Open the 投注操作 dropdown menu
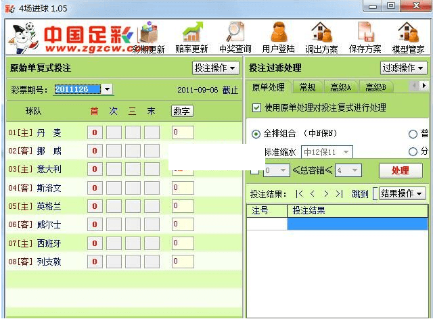The image size is (433, 319). click(216, 68)
